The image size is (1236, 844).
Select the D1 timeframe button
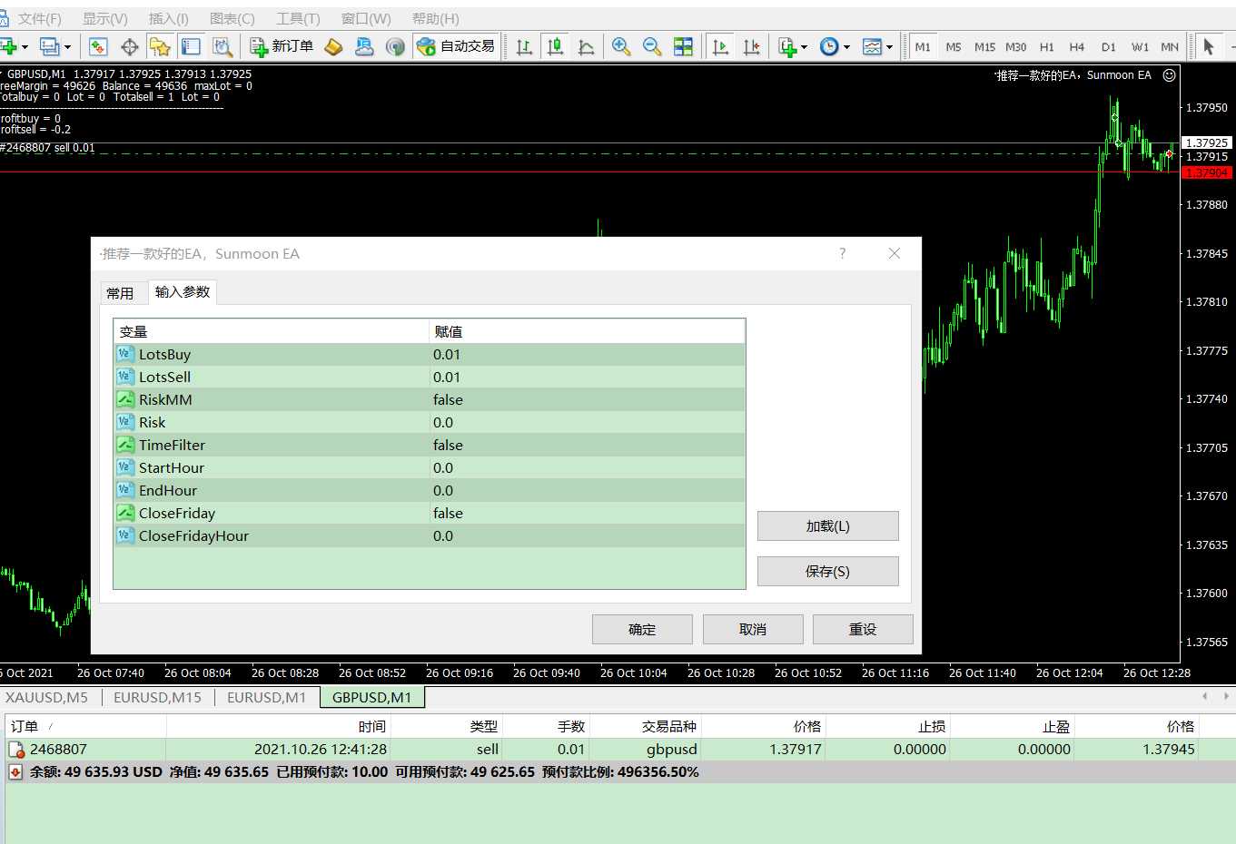click(x=1109, y=46)
